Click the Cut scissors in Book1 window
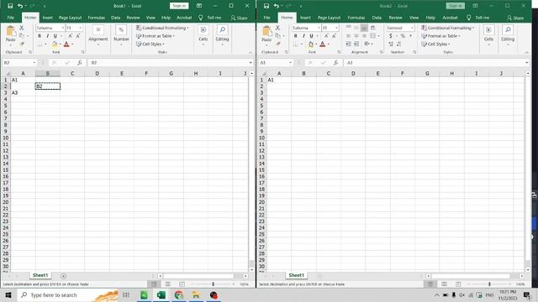538x302 pixels. pyautogui.click(x=22, y=28)
